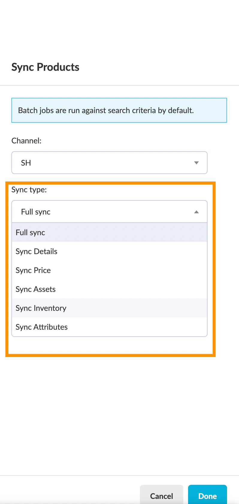Screen dimensions: 239x504
Task: Click the SH value text in Channel
Action: click(26, 163)
